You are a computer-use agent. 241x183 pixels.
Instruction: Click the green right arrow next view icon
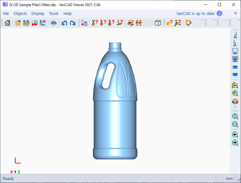[235, 142]
